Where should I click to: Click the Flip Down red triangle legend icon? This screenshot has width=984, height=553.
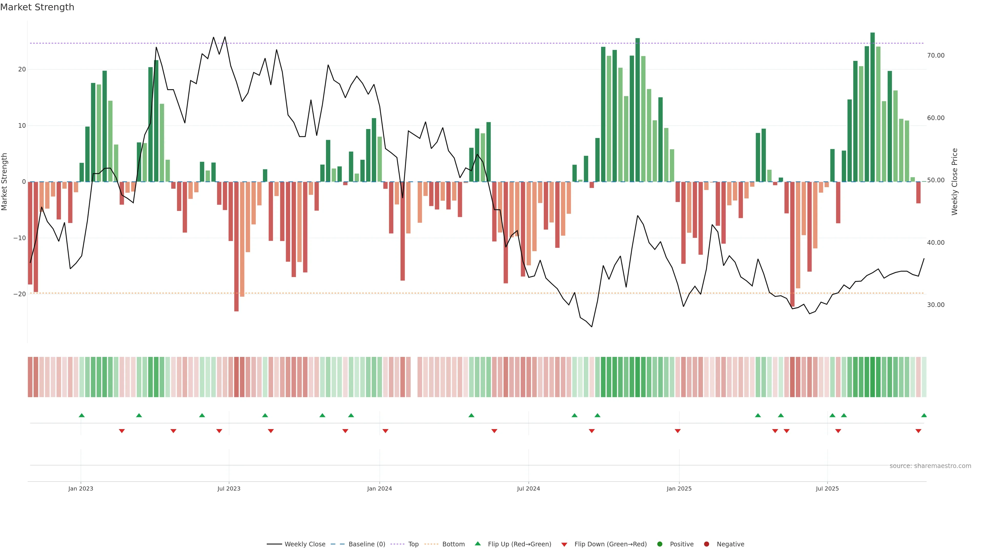point(564,545)
